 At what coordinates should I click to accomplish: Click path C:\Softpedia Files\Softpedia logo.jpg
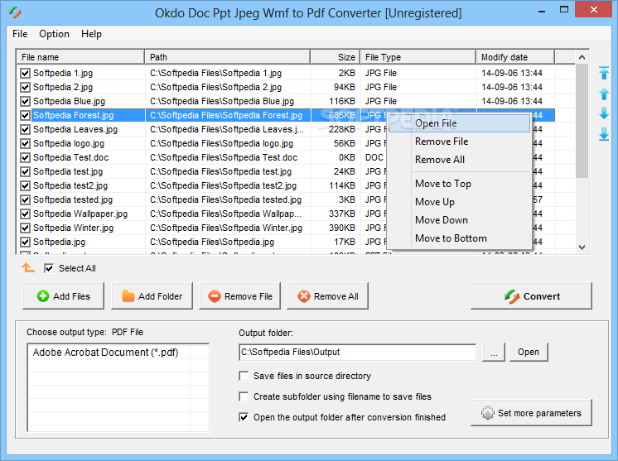click(221, 143)
